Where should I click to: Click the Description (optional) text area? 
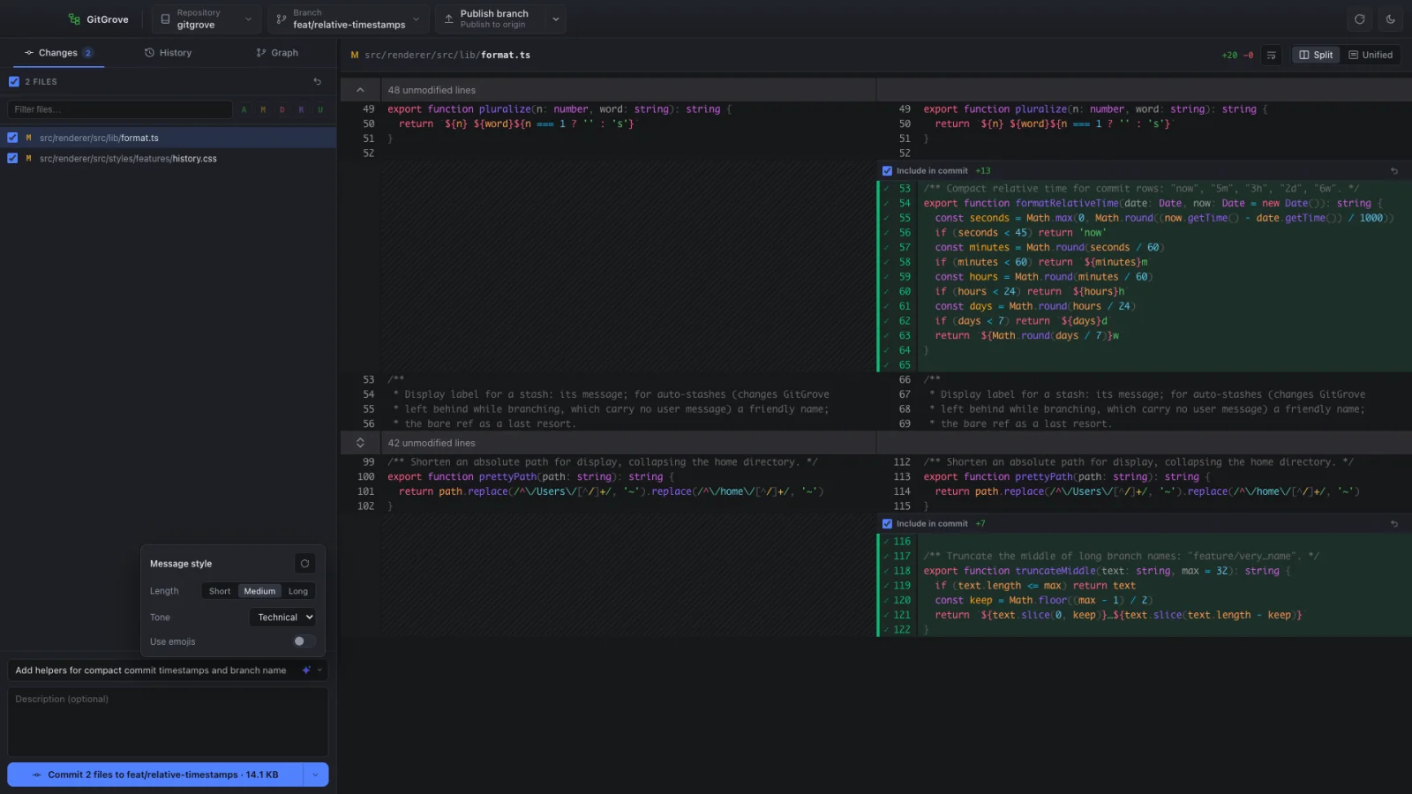click(x=168, y=722)
